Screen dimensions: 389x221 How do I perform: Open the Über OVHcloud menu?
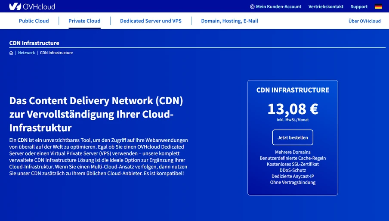(x=364, y=21)
